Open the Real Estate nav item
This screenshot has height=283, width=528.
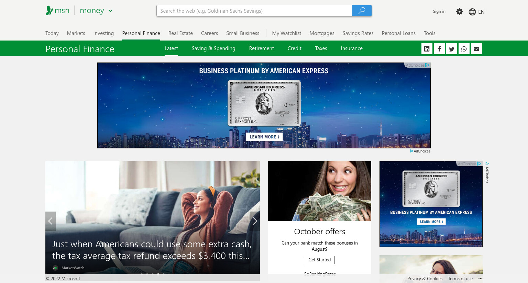[180, 33]
